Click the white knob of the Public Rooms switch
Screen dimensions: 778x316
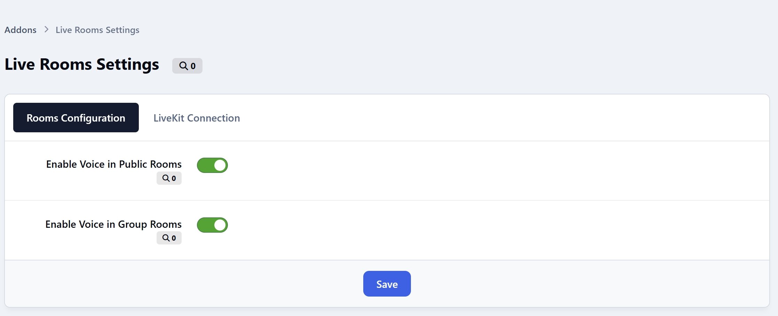tap(220, 165)
